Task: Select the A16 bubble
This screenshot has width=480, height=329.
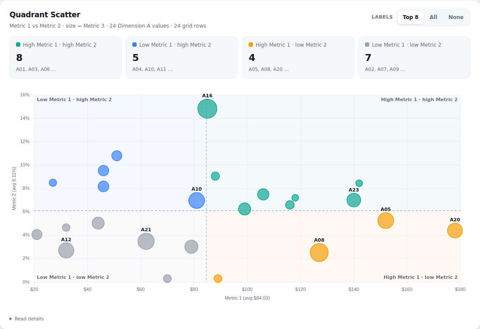Action: 207,109
